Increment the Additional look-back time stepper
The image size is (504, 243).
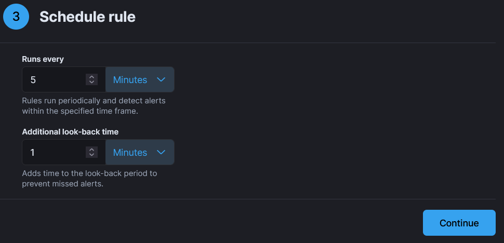(x=91, y=150)
